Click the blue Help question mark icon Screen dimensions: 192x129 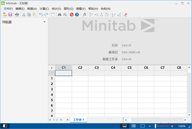pos(77,15)
